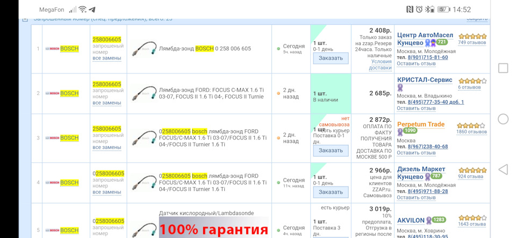
Task: Open the Условия доставки link
Action: (x=381, y=64)
